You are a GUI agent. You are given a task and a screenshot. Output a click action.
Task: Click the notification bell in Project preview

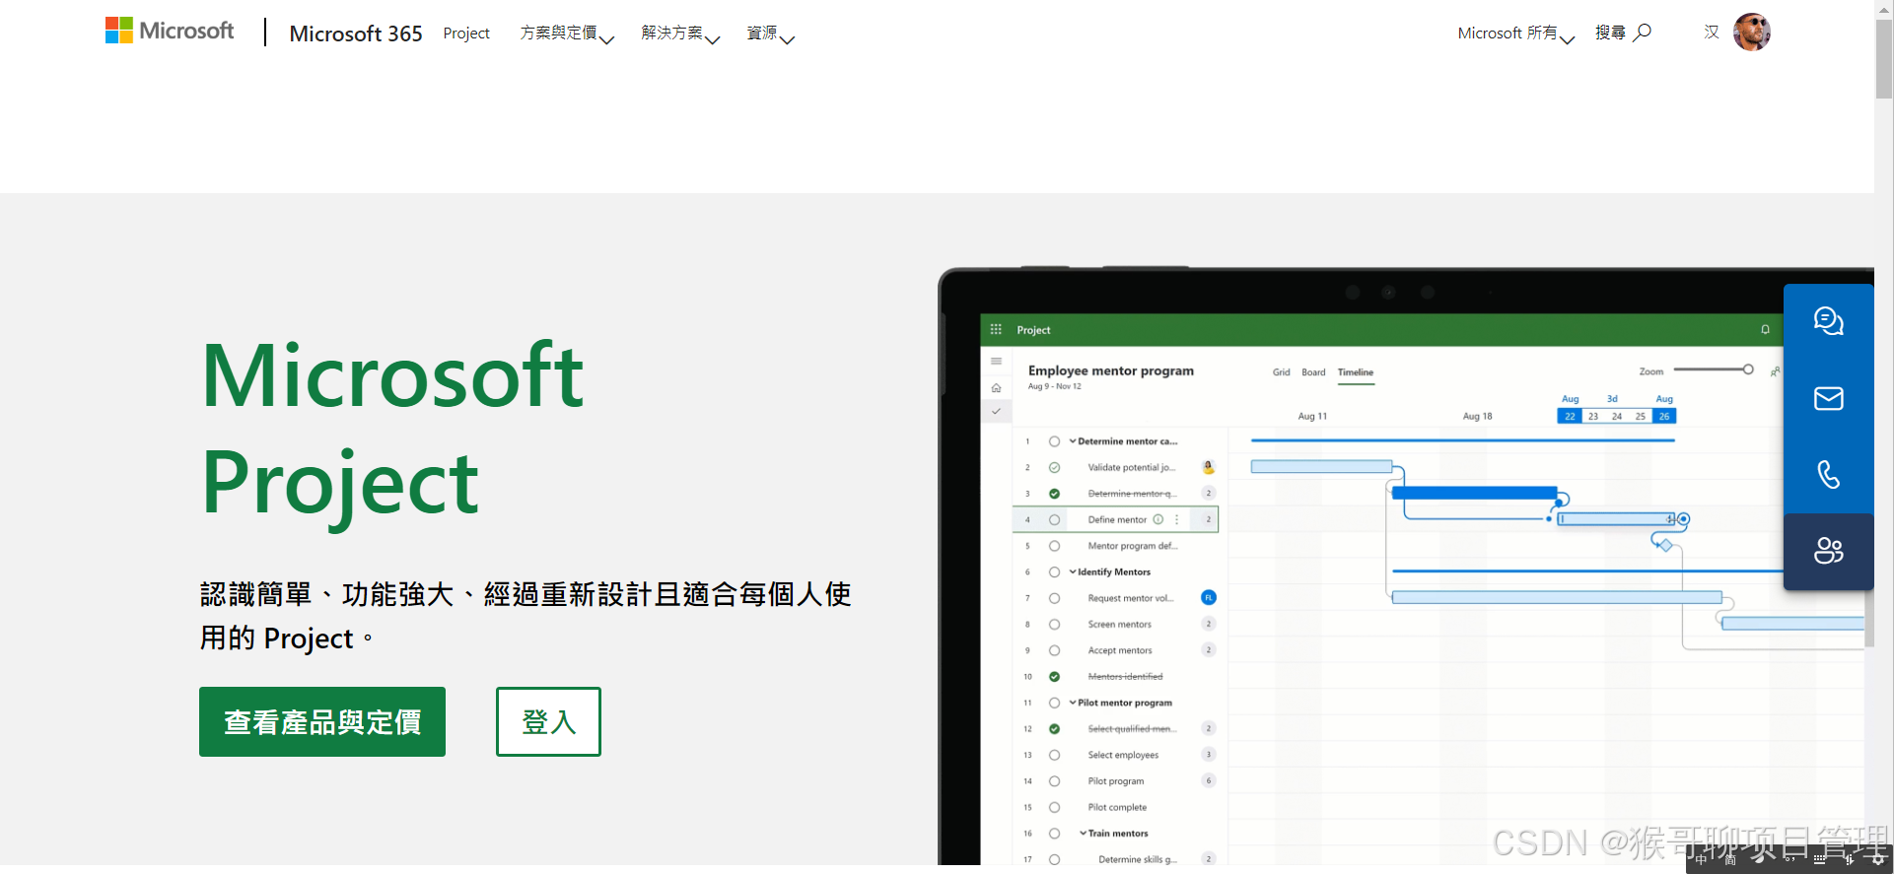coord(1766,329)
